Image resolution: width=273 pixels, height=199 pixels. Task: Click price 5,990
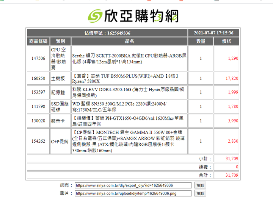(x=233, y=121)
